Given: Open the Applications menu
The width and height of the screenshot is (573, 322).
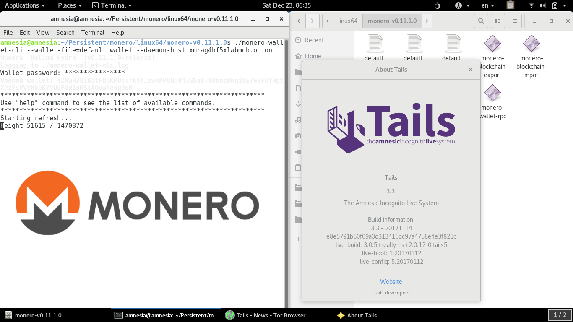Looking at the screenshot, I should click(x=25, y=5).
